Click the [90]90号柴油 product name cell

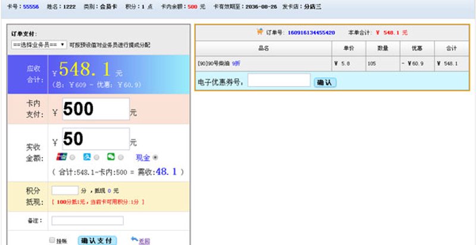264,63
